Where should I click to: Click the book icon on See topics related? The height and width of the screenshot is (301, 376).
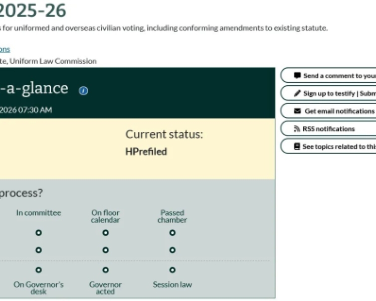coord(297,146)
